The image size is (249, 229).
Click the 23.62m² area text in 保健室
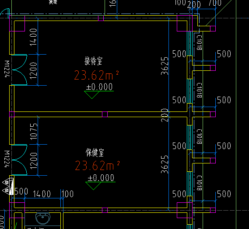97,165
